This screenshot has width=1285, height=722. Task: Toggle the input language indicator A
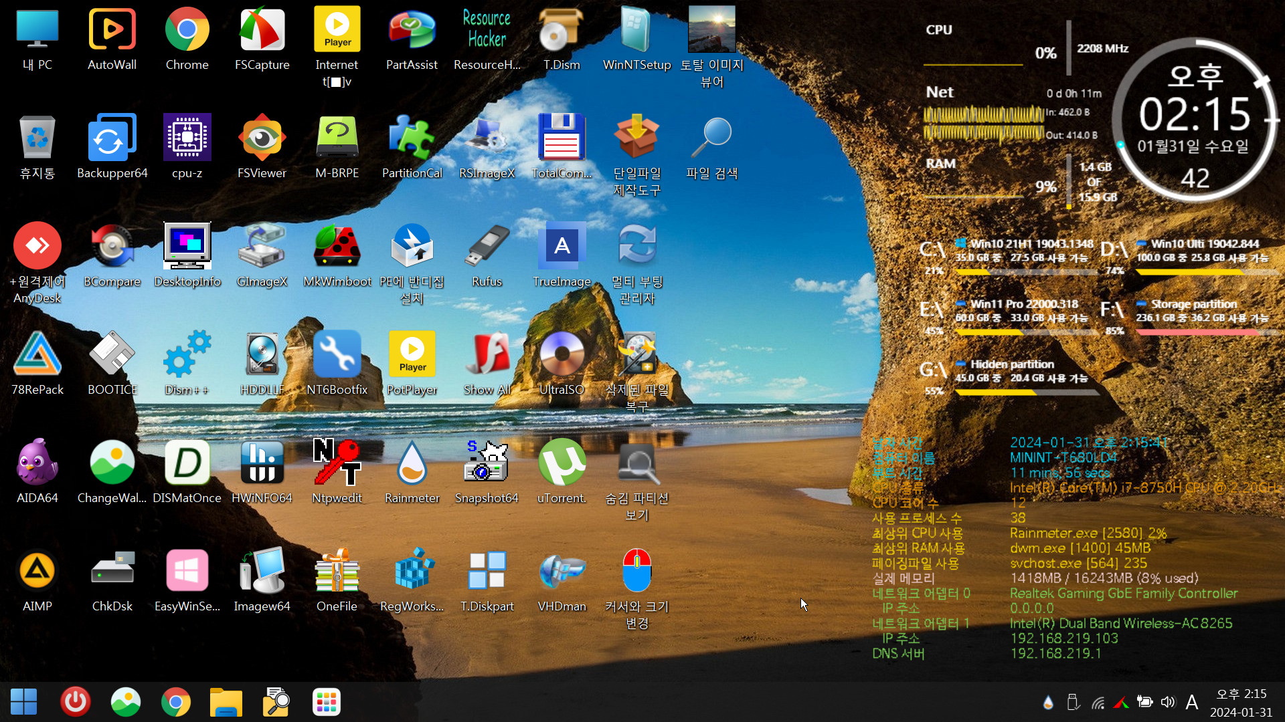(x=1191, y=702)
